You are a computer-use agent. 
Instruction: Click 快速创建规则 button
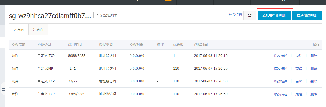point(307,15)
